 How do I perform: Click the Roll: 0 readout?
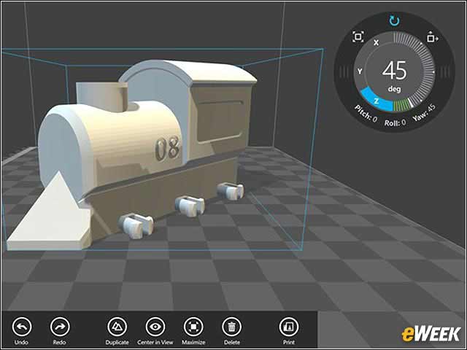coord(395,122)
